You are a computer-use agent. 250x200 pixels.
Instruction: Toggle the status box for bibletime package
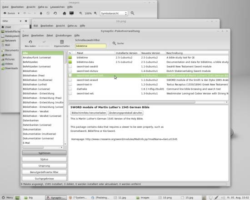[x=70, y=58]
